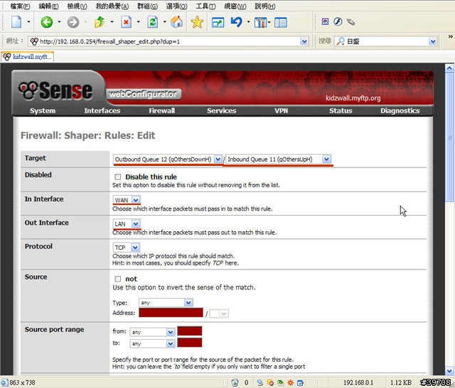Image resolution: width=455 pixels, height=388 pixels.
Task: Open the 說明(H) menu
Action: tap(265, 6)
